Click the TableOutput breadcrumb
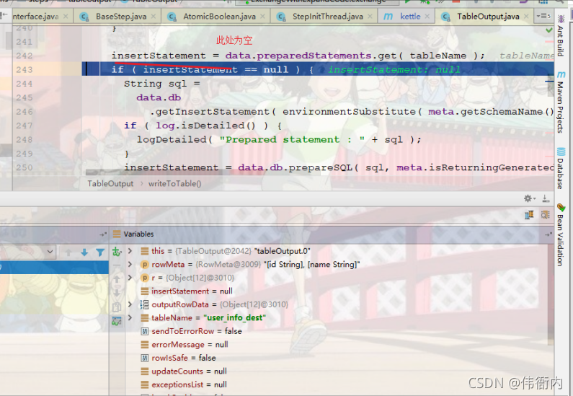 click(x=110, y=183)
